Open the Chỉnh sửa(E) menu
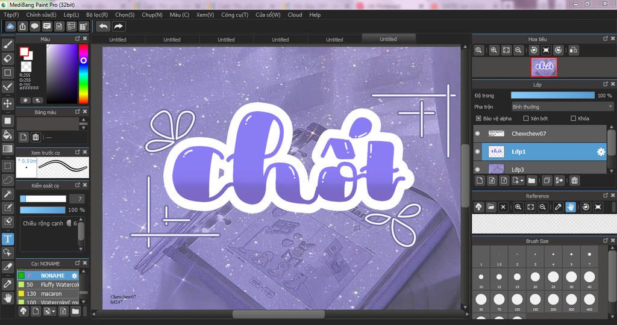Viewport: 617px width, 325px height. point(42,14)
